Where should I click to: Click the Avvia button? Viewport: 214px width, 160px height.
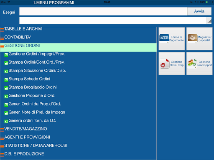pos(199,11)
